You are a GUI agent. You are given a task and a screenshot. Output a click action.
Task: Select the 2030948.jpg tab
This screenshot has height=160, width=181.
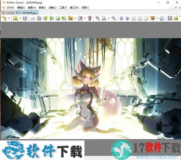[27, 13]
